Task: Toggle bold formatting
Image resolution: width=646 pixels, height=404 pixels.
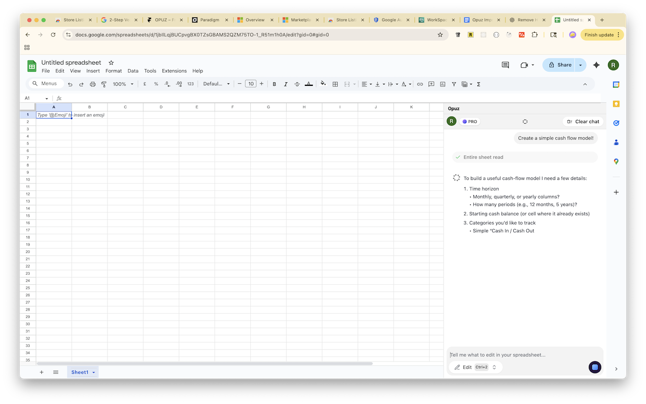Action: (275, 84)
